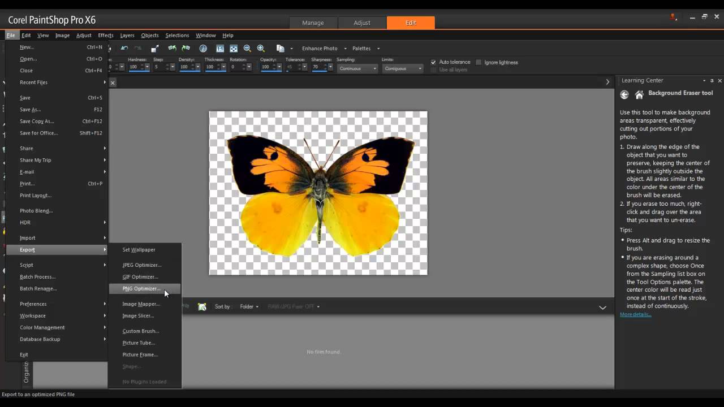Select PNG Optimizer from the Export submenu
The image size is (724, 407).
pyautogui.click(x=141, y=288)
